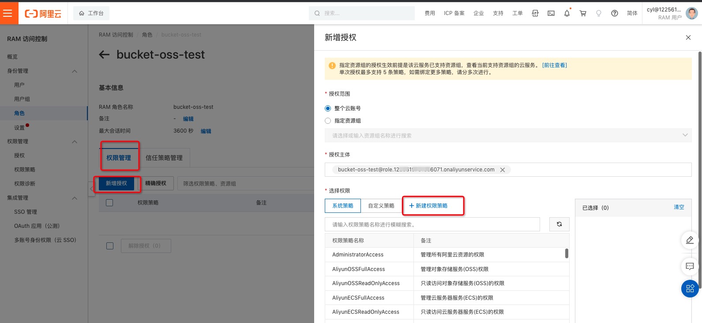Open the ICP 备案 menu

click(454, 13)
